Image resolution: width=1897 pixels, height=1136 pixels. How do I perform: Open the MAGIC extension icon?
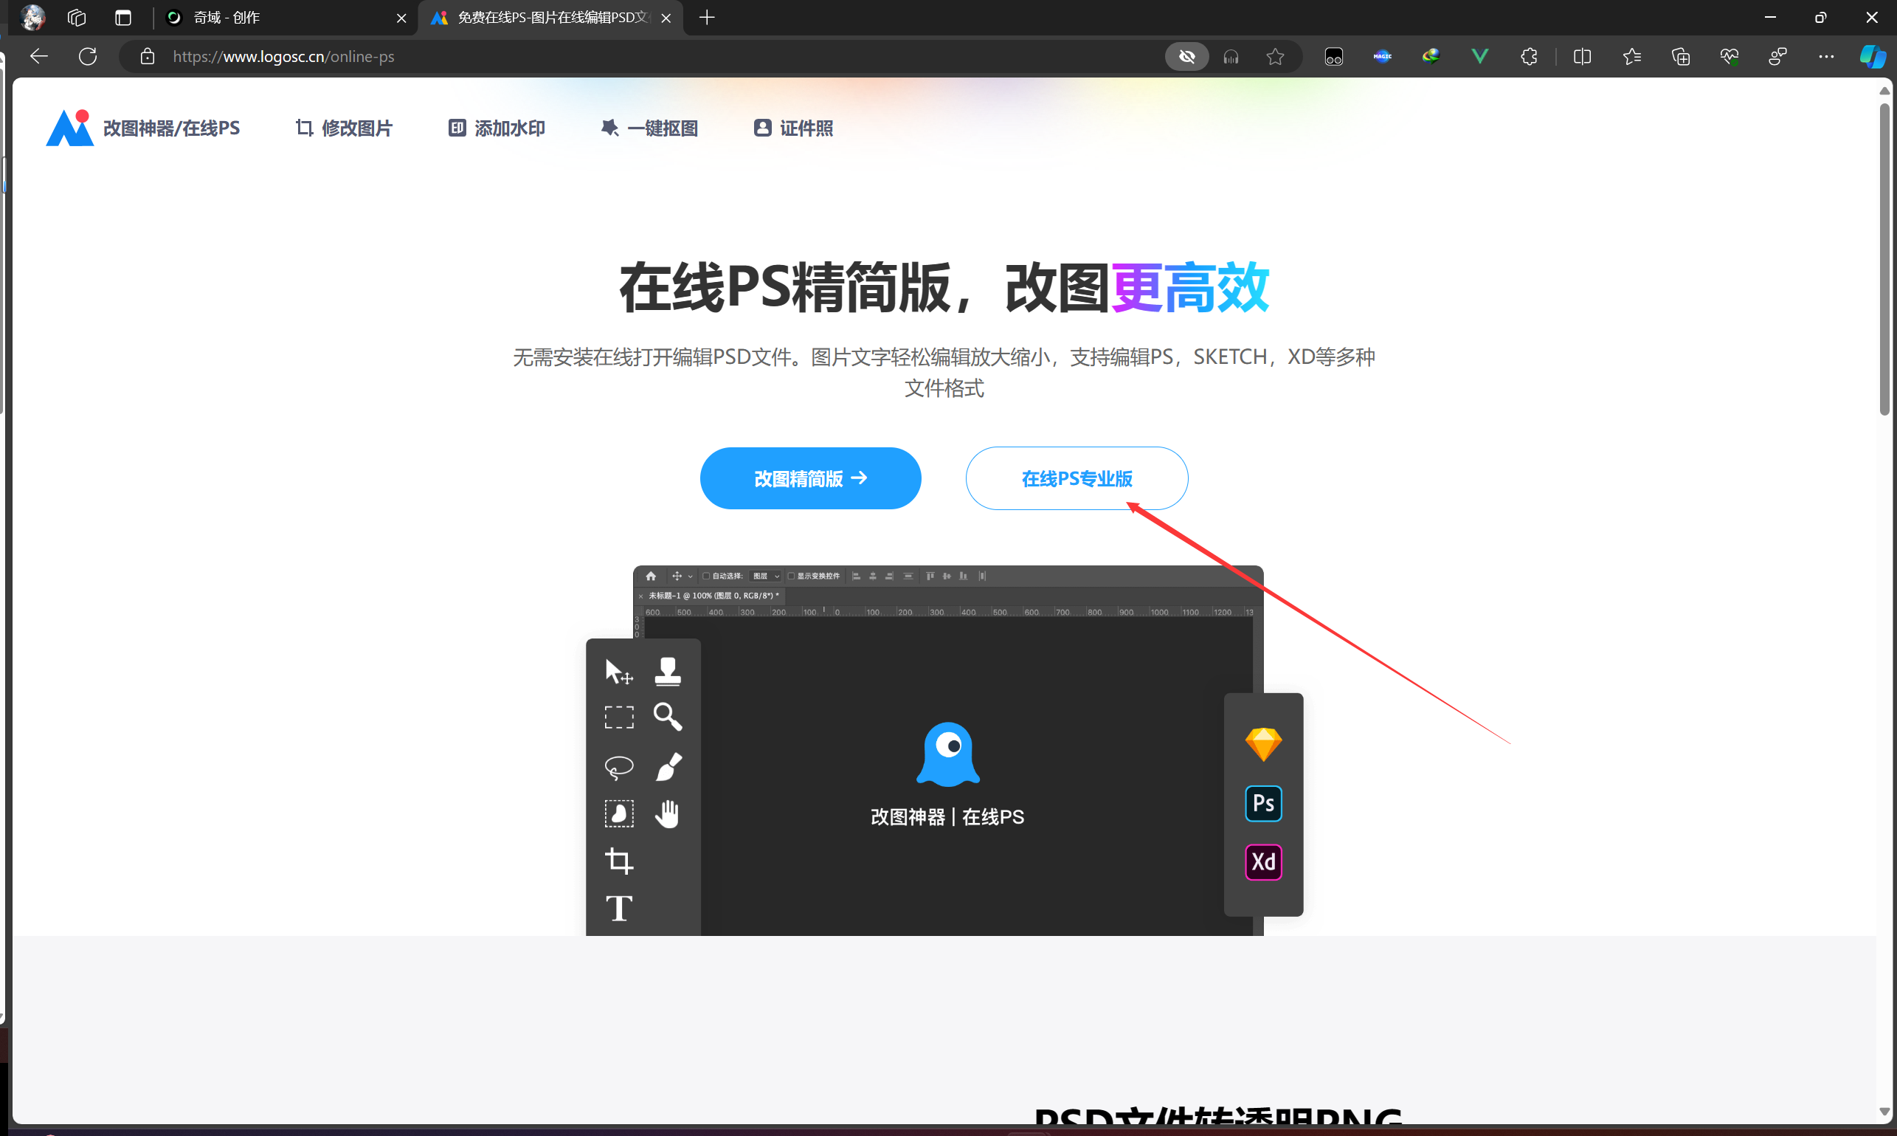coord(1382,57)
